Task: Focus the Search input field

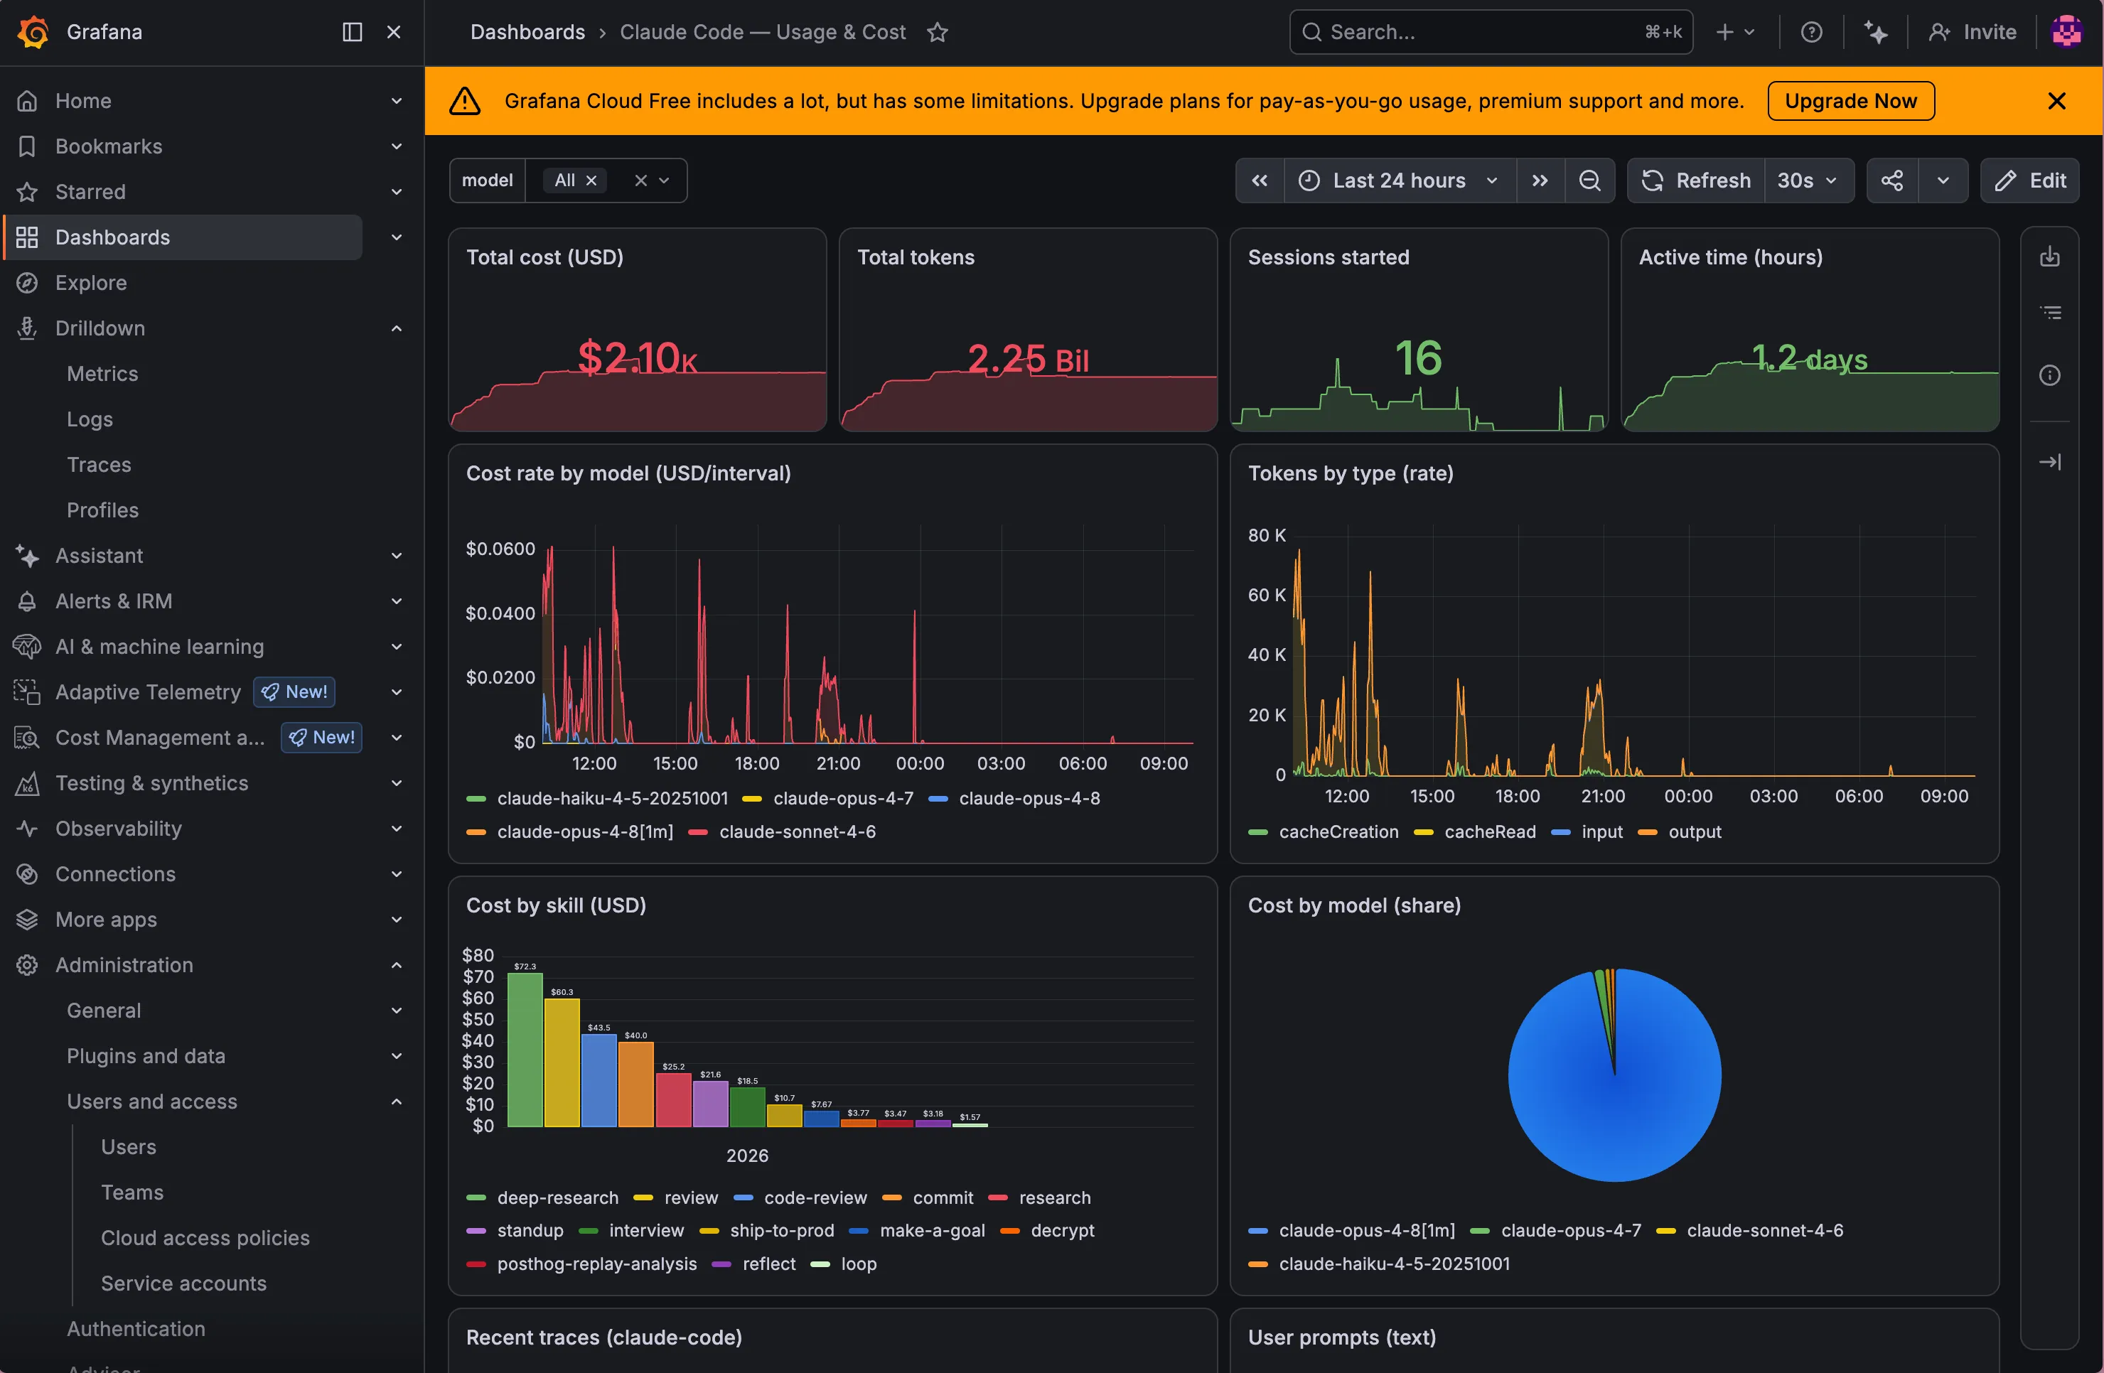Action: 1491,33
